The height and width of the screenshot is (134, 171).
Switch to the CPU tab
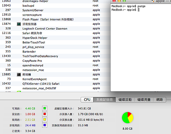[87, 100]
